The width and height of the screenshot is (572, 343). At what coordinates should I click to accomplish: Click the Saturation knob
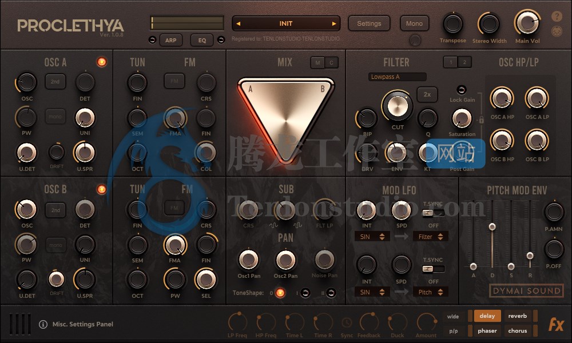[x=462, y=118]
